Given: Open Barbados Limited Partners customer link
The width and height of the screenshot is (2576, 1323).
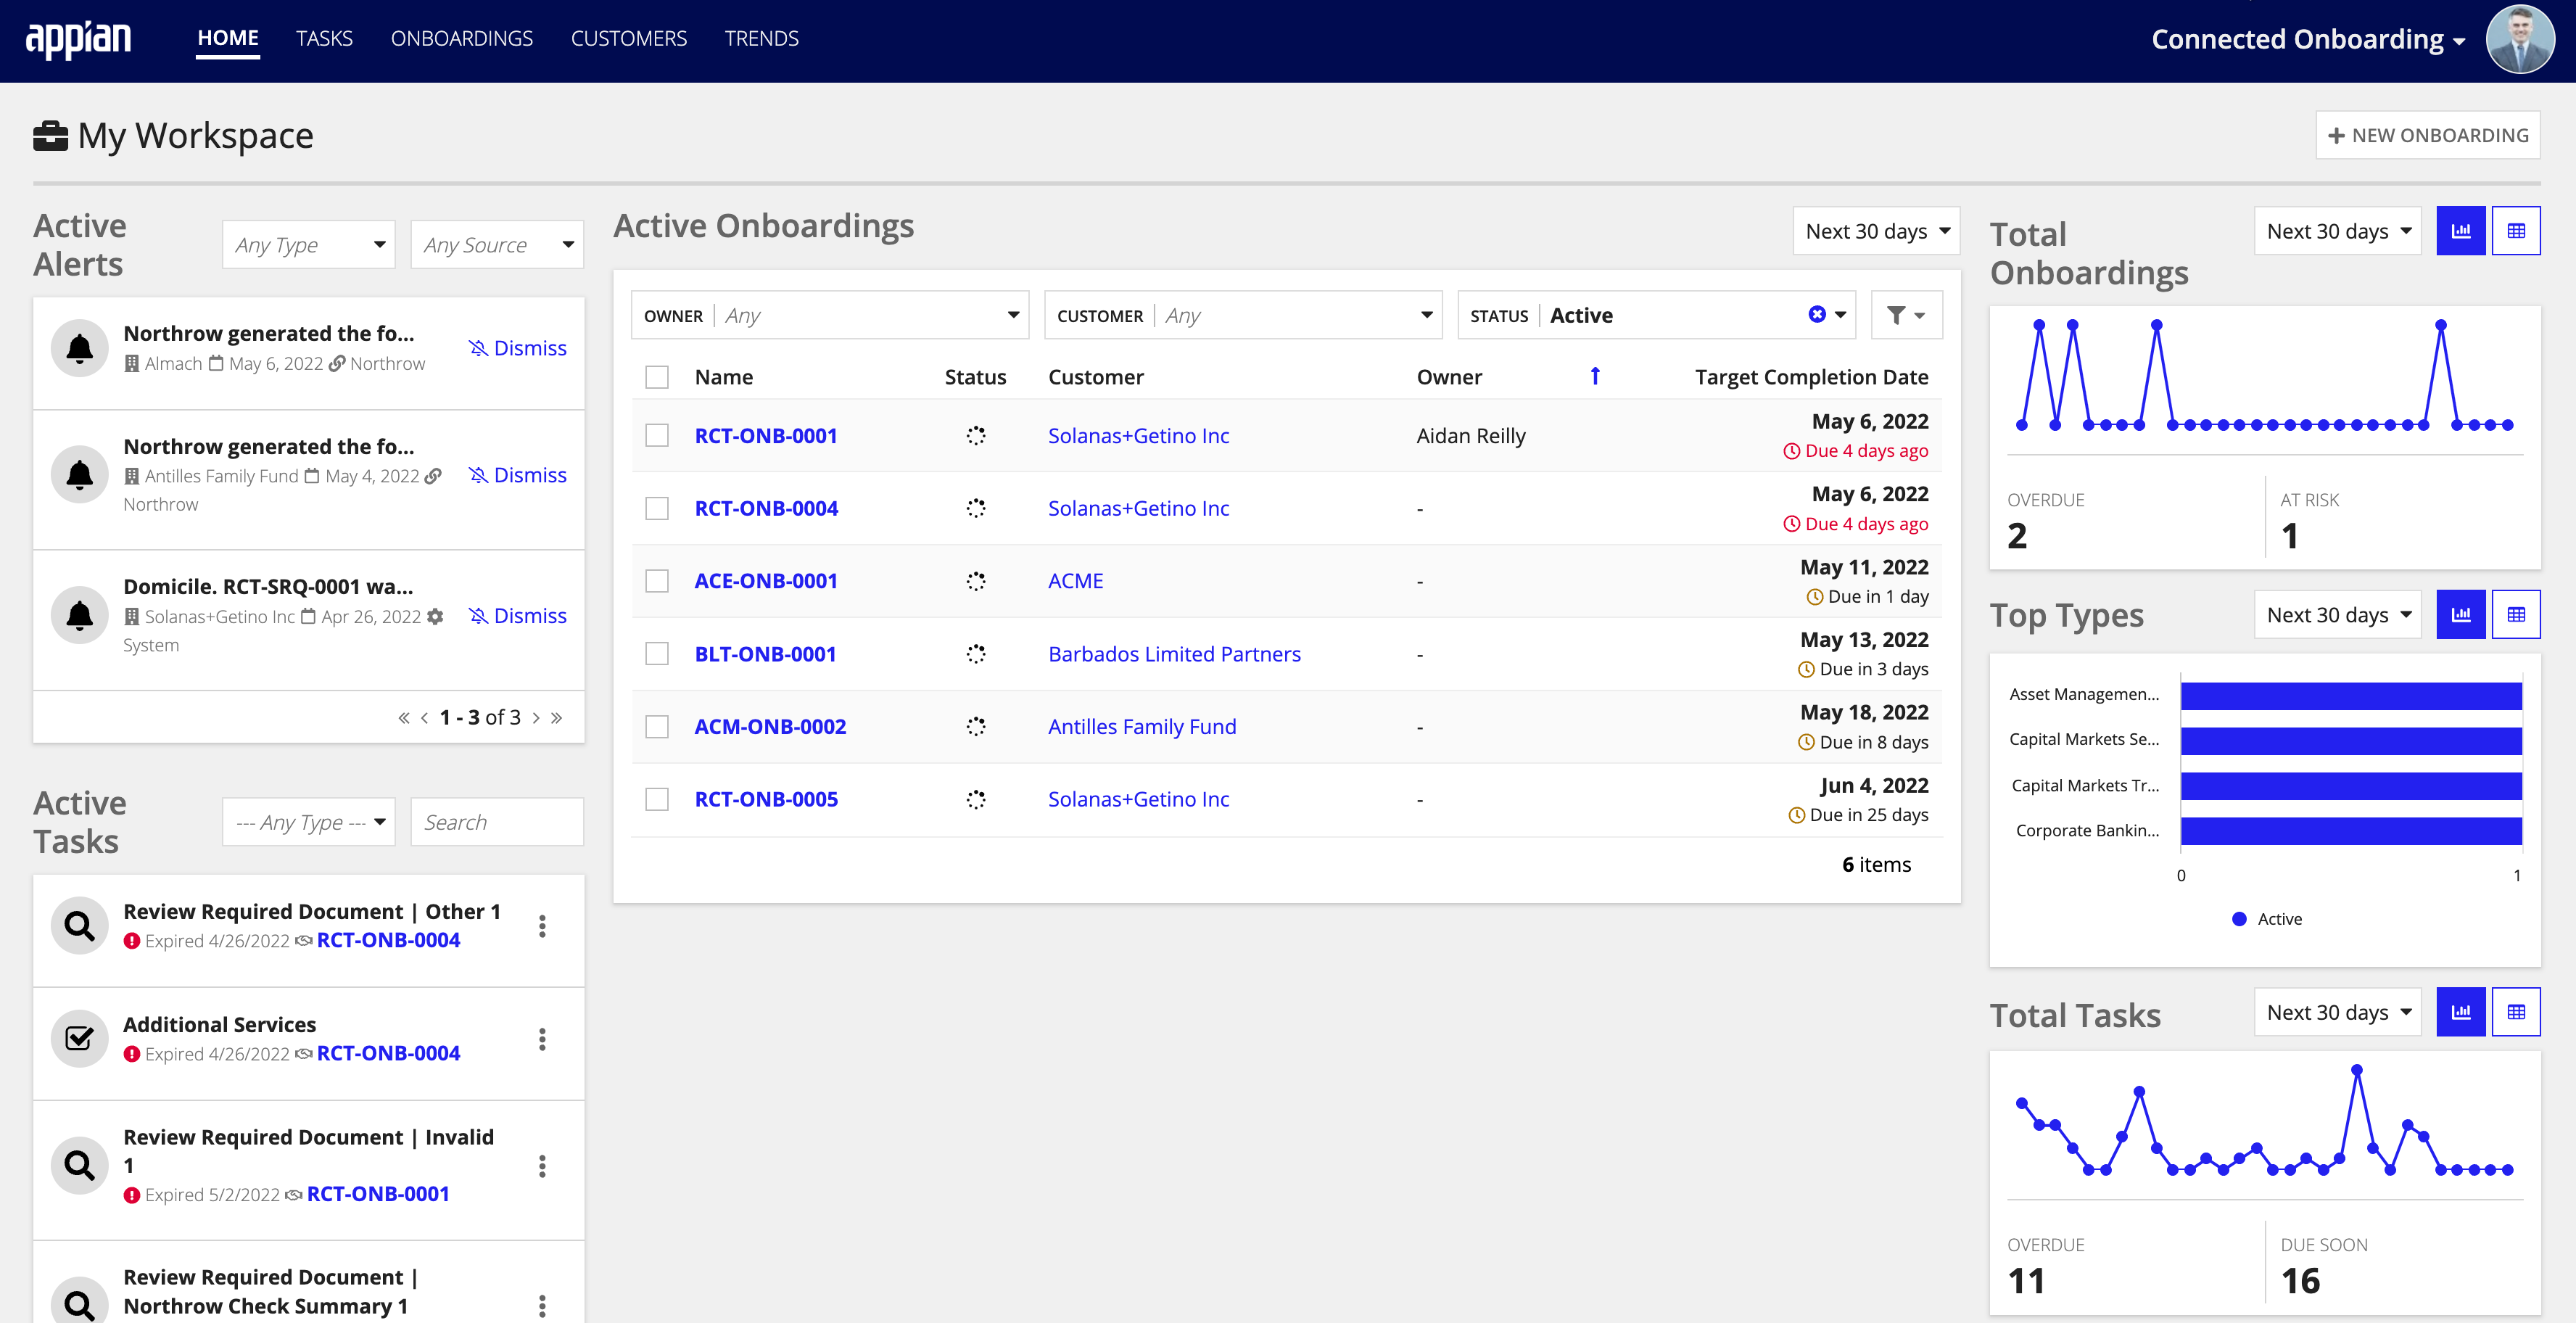Looking at the screenshot, I should (1174, 654).
